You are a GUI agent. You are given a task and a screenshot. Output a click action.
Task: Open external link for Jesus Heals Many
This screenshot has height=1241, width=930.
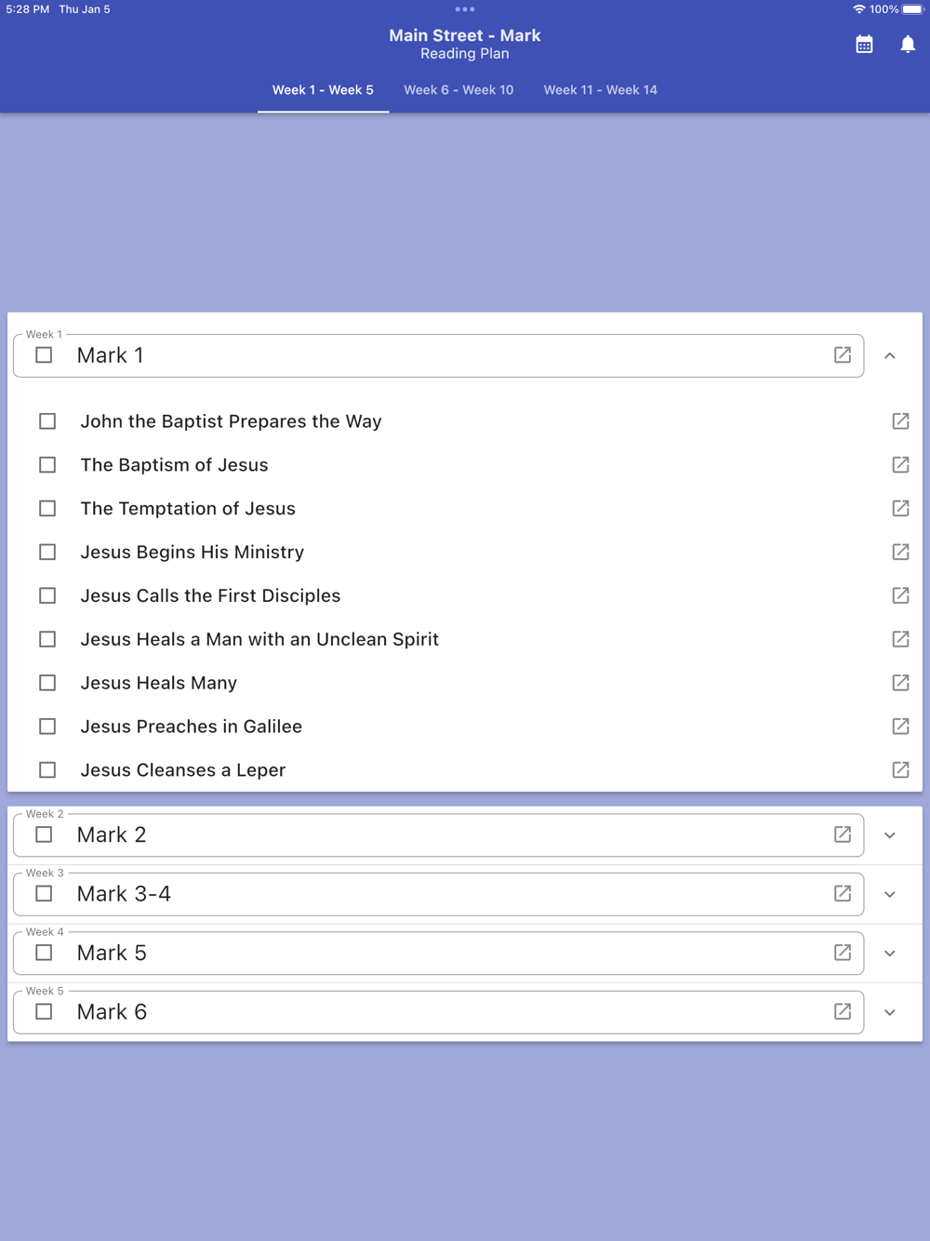pos(900,683)
